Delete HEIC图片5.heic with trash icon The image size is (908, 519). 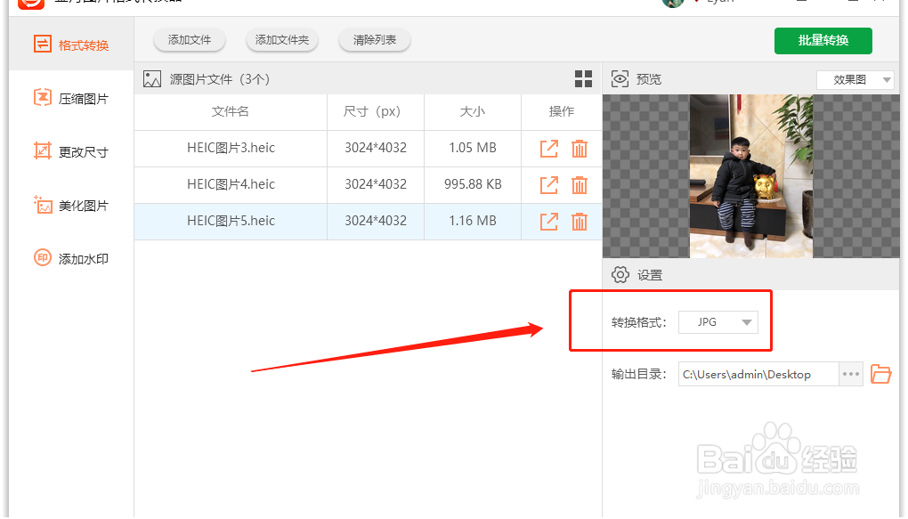580,222
